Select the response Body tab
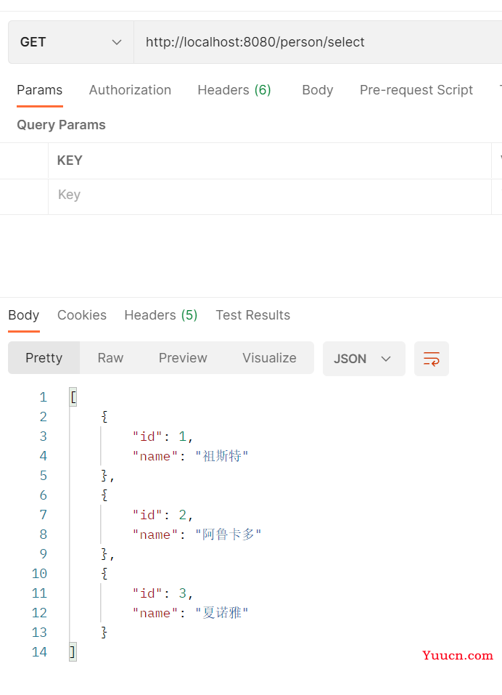 pos(23,315)
